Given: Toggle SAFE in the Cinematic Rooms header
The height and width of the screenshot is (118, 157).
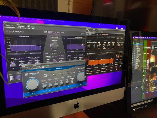Looking at the screenshot, I should (29, 28).
